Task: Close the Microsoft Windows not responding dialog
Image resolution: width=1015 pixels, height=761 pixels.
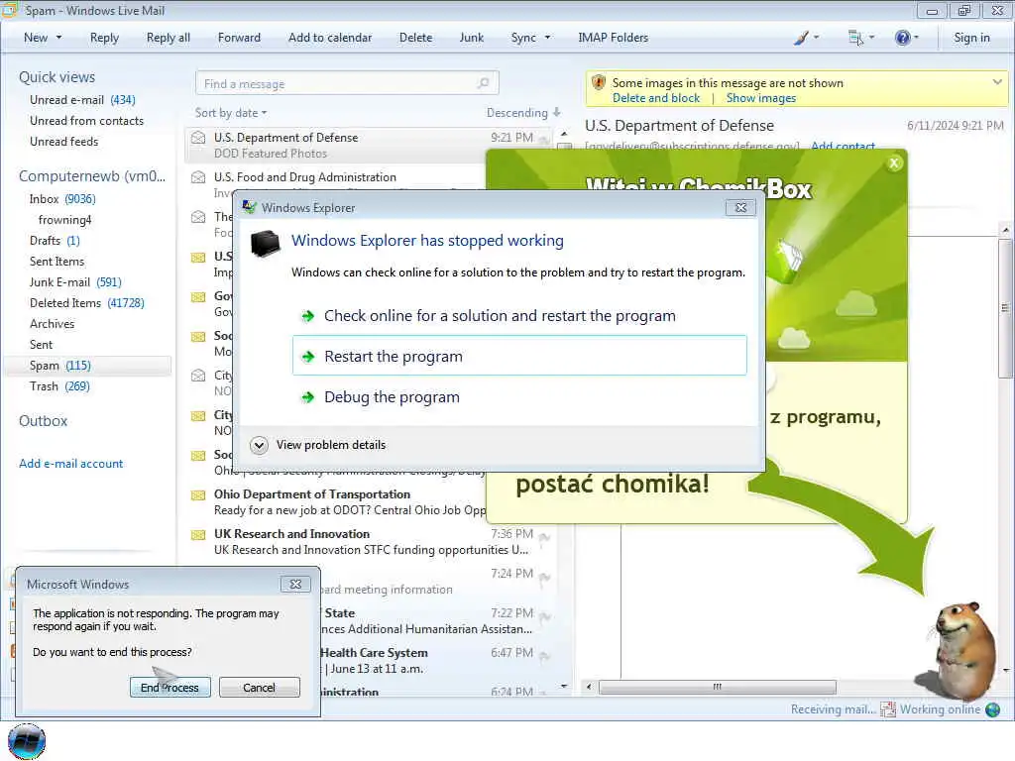Action: pyautogui.click(x=295, y=584)
